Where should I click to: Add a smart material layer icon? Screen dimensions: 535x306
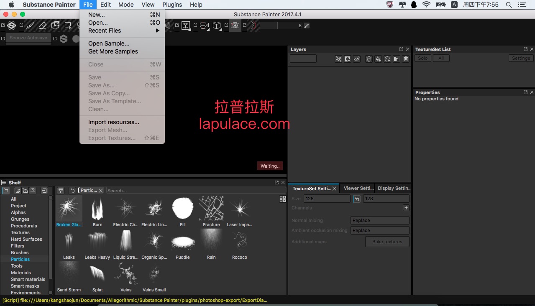pos(387,59)
